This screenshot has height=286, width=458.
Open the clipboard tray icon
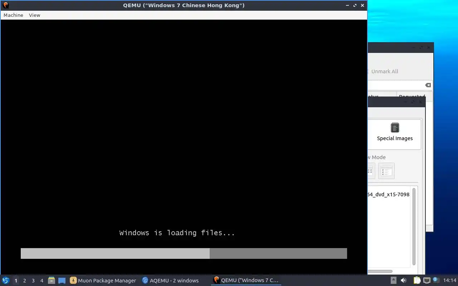click(417, 281)
